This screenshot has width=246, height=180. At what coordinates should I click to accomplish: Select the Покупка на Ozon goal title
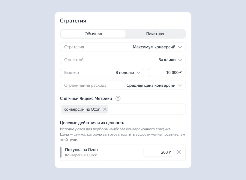[81, 150]
